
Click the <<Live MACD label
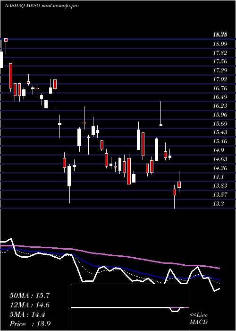click(199, 319)
